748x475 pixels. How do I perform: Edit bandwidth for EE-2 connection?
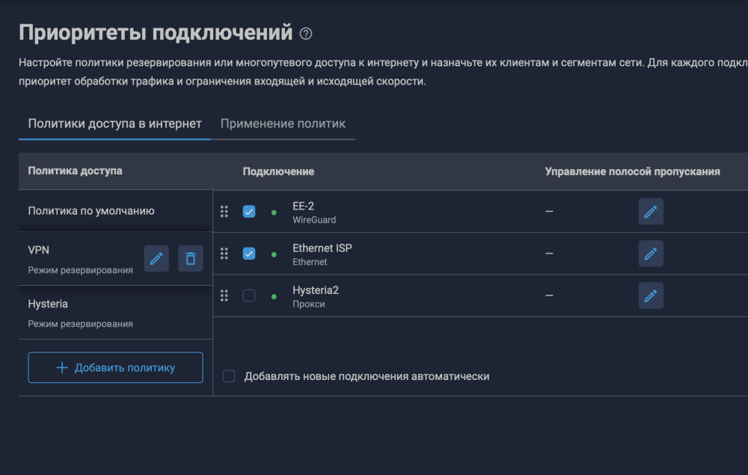point(651,211)
